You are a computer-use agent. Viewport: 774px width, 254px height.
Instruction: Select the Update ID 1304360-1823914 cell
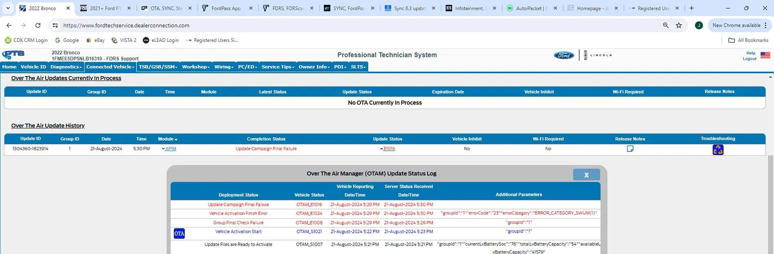pyautogui.click(x=31, y=149)
